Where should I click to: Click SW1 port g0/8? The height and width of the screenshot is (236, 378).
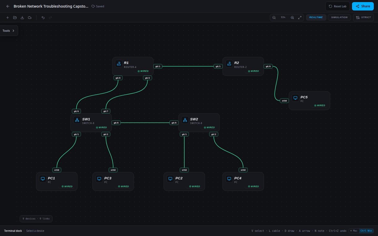click(116, 123)
